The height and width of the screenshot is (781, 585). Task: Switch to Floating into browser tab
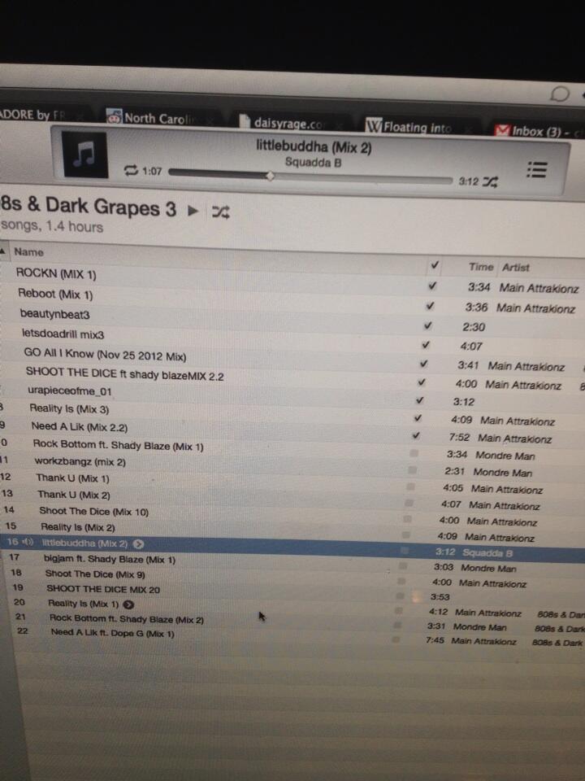[x=416, y=127]
